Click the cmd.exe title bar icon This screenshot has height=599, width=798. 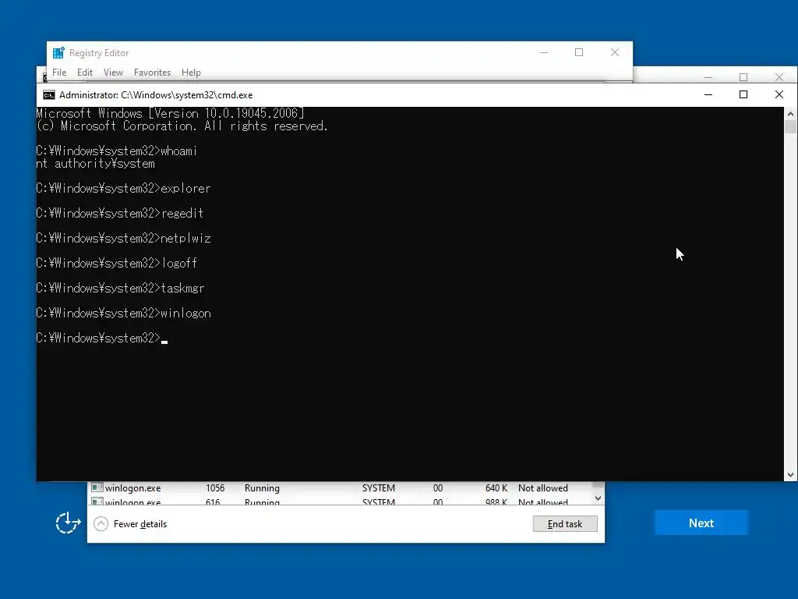49,94
